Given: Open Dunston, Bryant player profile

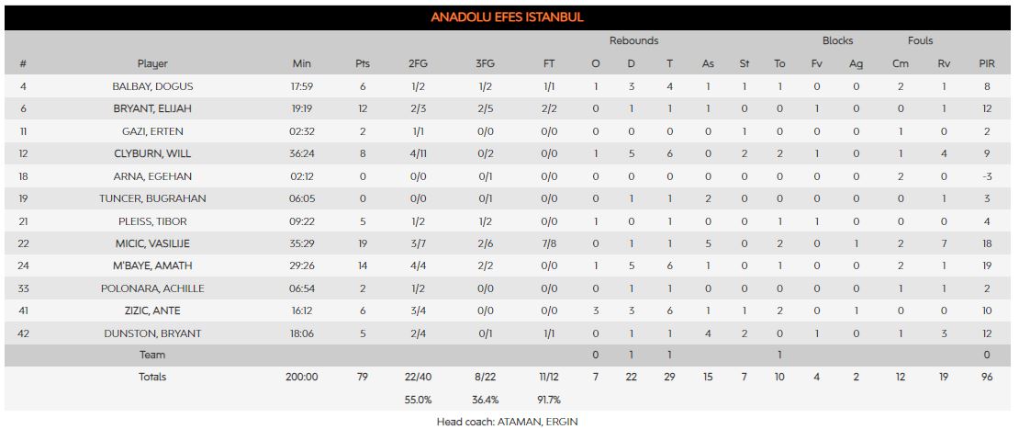Looking at the screenshot, I should pos(152,333).
